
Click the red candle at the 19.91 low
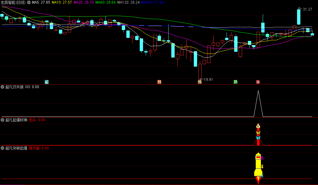(x=200, y=71)
